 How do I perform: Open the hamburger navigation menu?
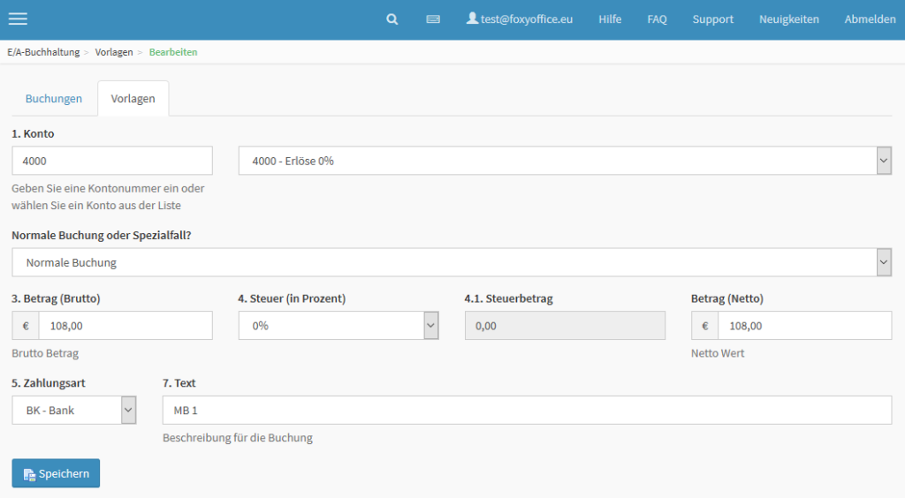18,19
